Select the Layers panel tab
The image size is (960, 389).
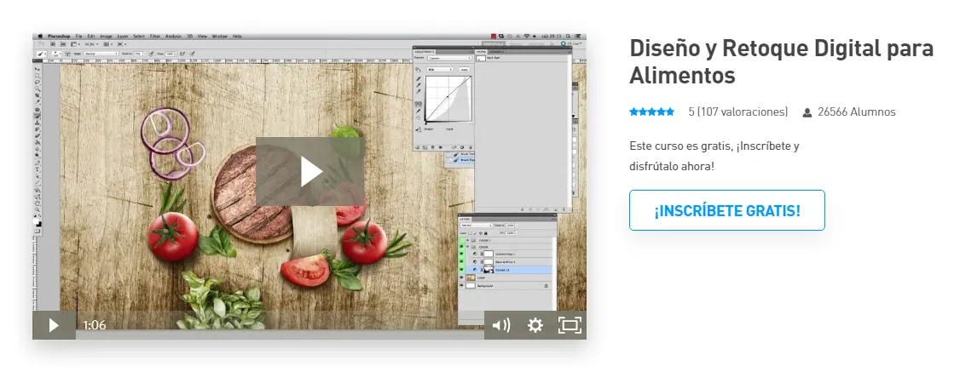pyautogui.click(x=466, y=220)
